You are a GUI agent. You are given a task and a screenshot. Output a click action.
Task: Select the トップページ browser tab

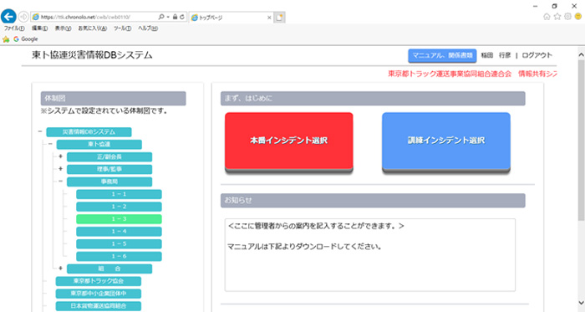tap(231, 18)
